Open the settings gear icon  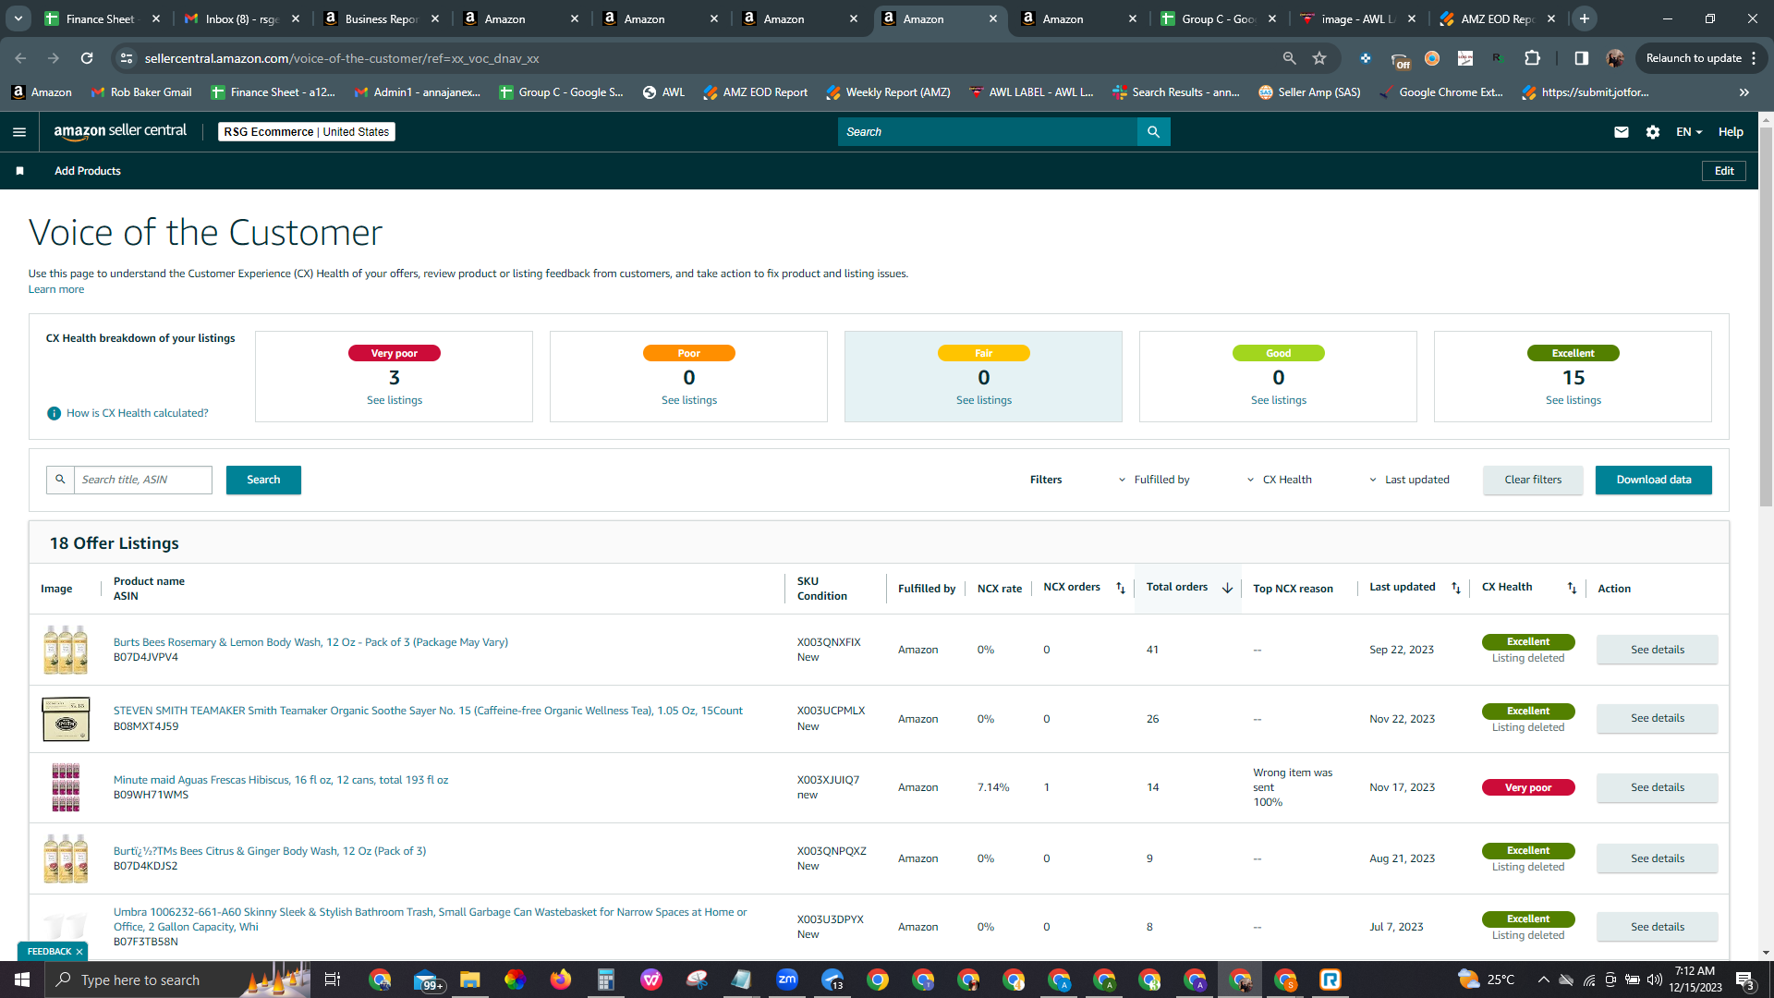pos(1653,132)
